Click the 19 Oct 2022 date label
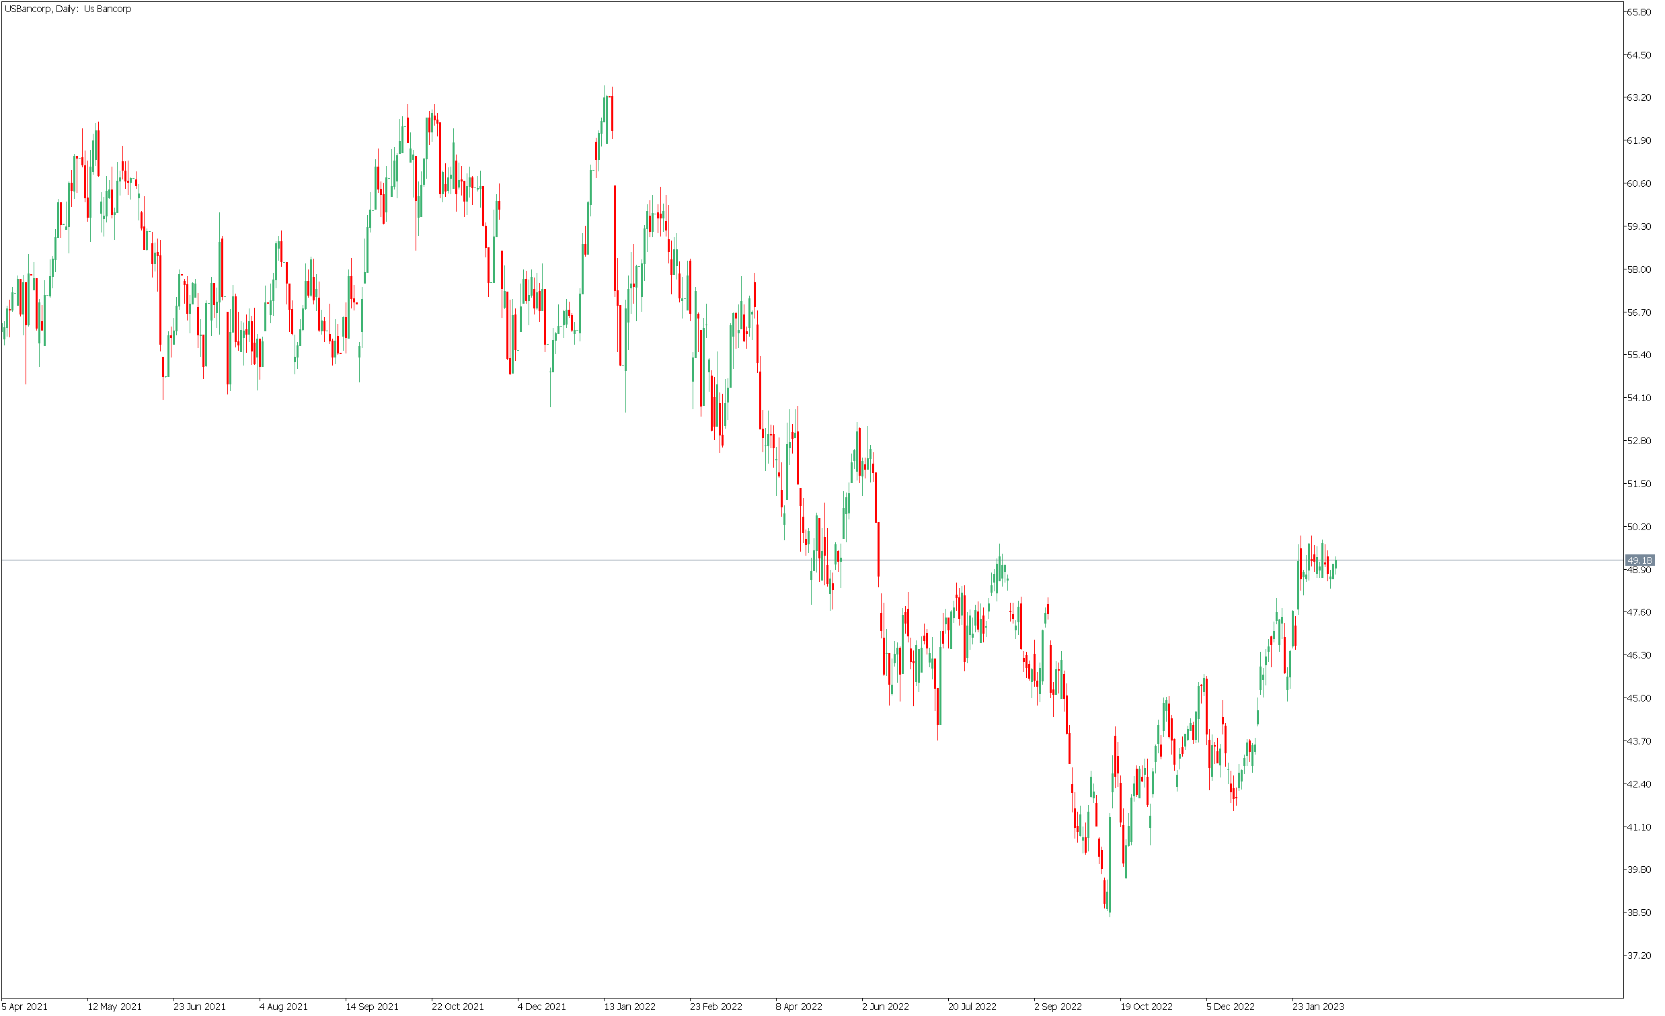The width and height of the screenshot is (1665, 1016). (1148, 1008)
